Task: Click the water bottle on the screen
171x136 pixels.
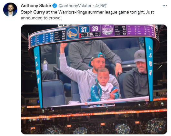Action: pyautogui.click(x=45, y=65)
